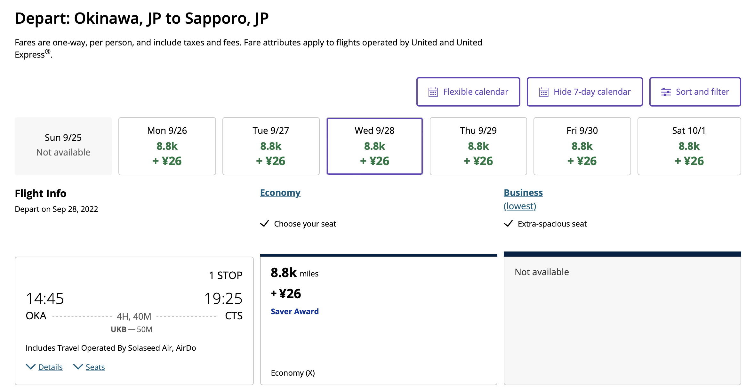
Task: Click the Choose your seat checkmark icon
Action: tap(264, 223)
